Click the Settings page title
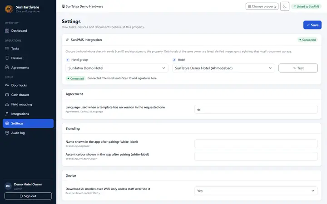 (x=71, y=21)
